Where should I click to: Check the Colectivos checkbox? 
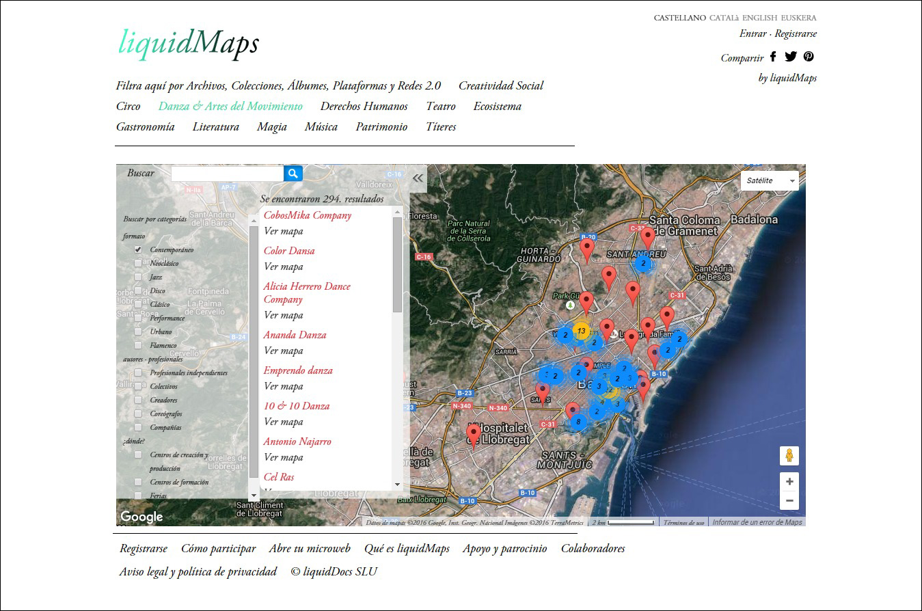[138, 386]
